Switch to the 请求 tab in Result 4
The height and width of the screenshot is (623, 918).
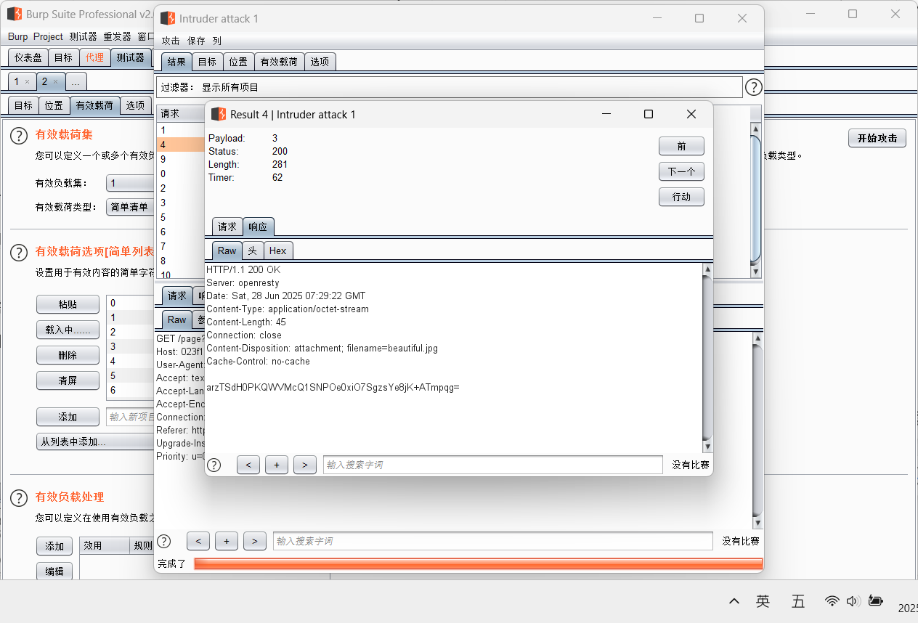pyautogui.click(x=227, y=227)
